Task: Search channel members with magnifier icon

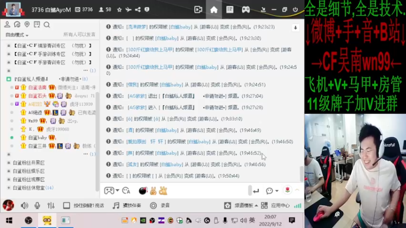Action: tap(47, 24)
